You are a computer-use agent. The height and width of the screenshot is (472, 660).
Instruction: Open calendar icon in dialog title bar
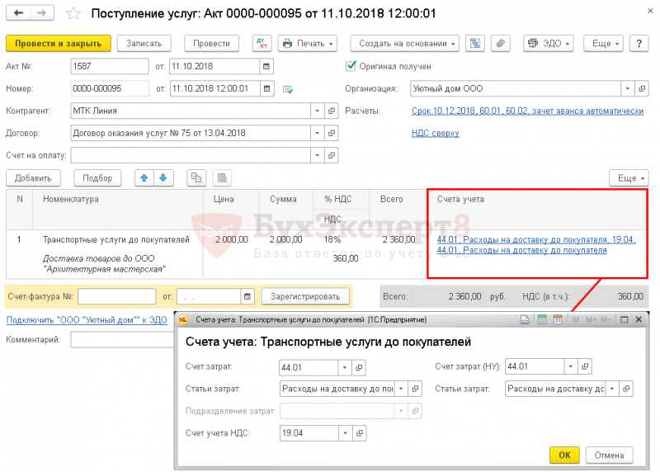pyautogui.click(x=558, y=319)
